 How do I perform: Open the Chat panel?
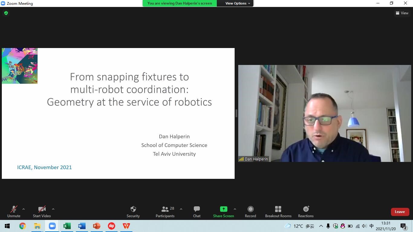point(197,211)
